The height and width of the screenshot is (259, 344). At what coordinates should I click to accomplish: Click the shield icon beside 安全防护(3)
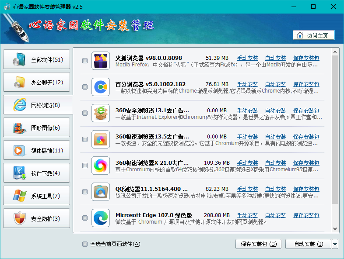(20, 218)
